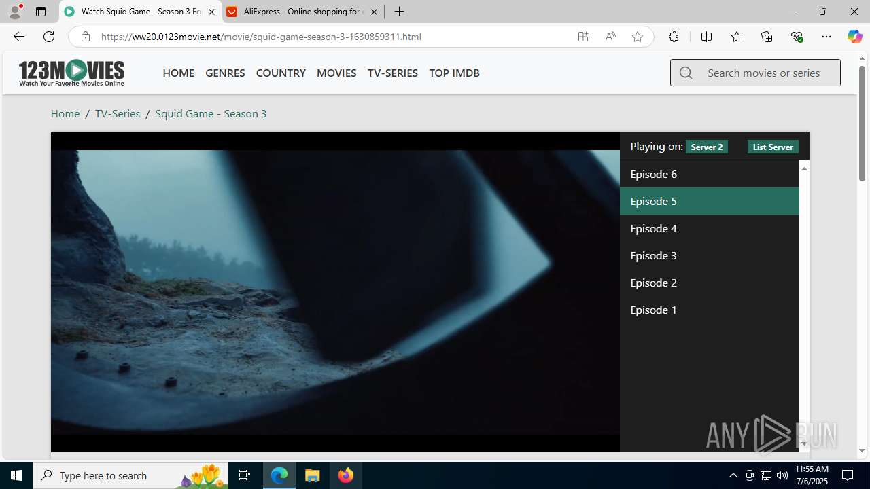Open the List Server options

(773, 147)
